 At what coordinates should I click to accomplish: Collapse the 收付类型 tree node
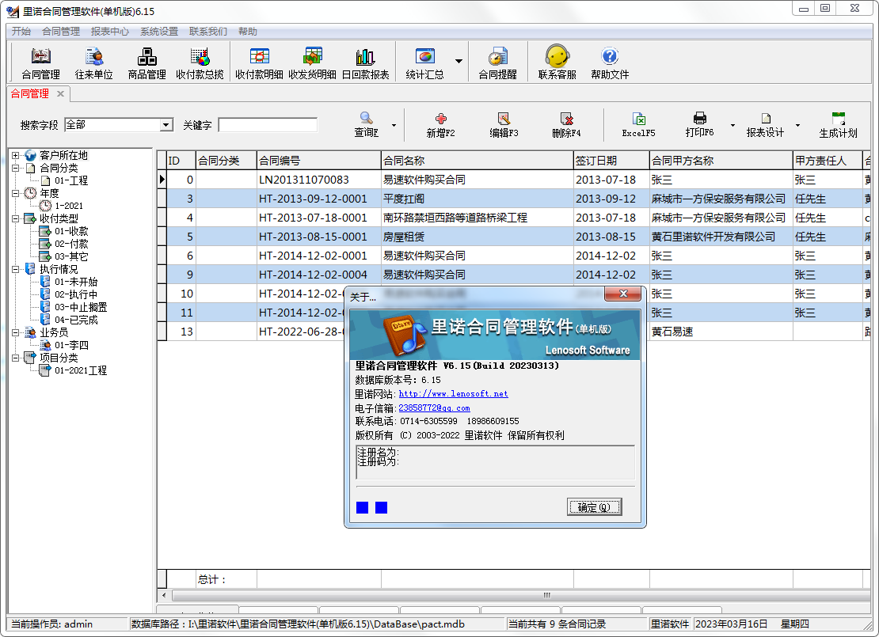coord(16,218)
